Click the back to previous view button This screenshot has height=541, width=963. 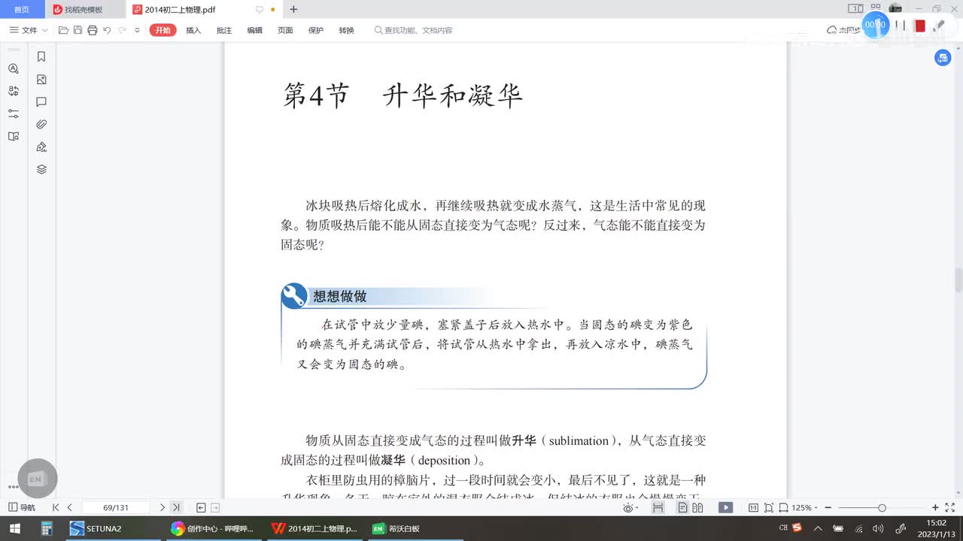(201, 507)
